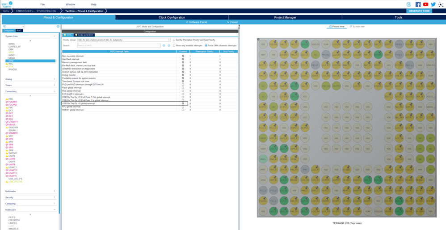Click the STM32CubeMX logo
This screenshot has width=446, height=230.
point(7,4)
